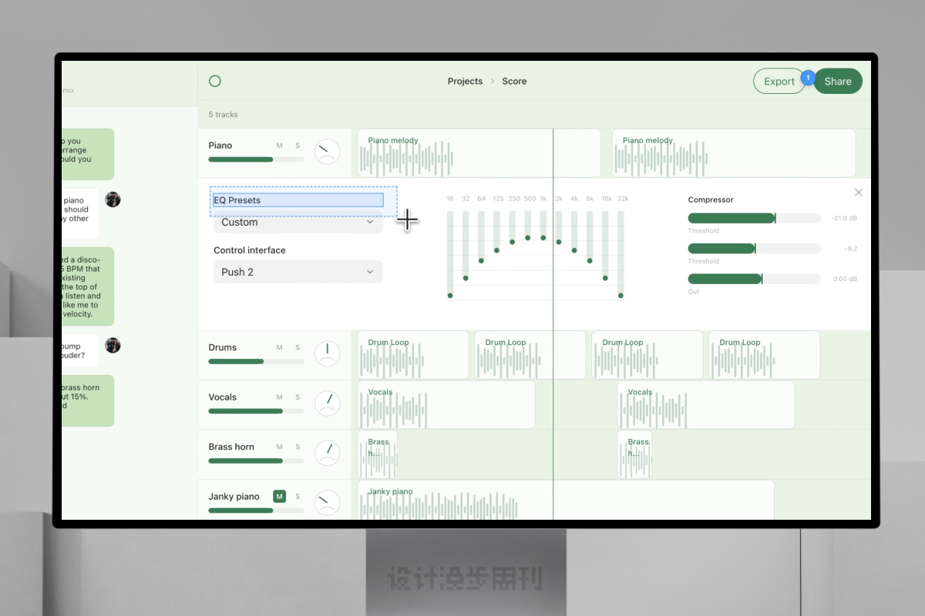This screenshot has height=616, width=925.
Task: Click the -21.9 dB threshold value
Action: tap(844, 219)
